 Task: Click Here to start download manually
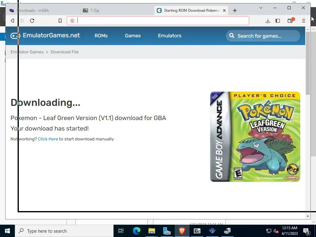(48, 139)
